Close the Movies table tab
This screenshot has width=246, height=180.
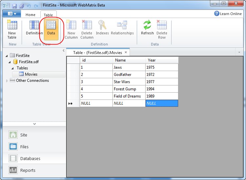click(126, 52)
